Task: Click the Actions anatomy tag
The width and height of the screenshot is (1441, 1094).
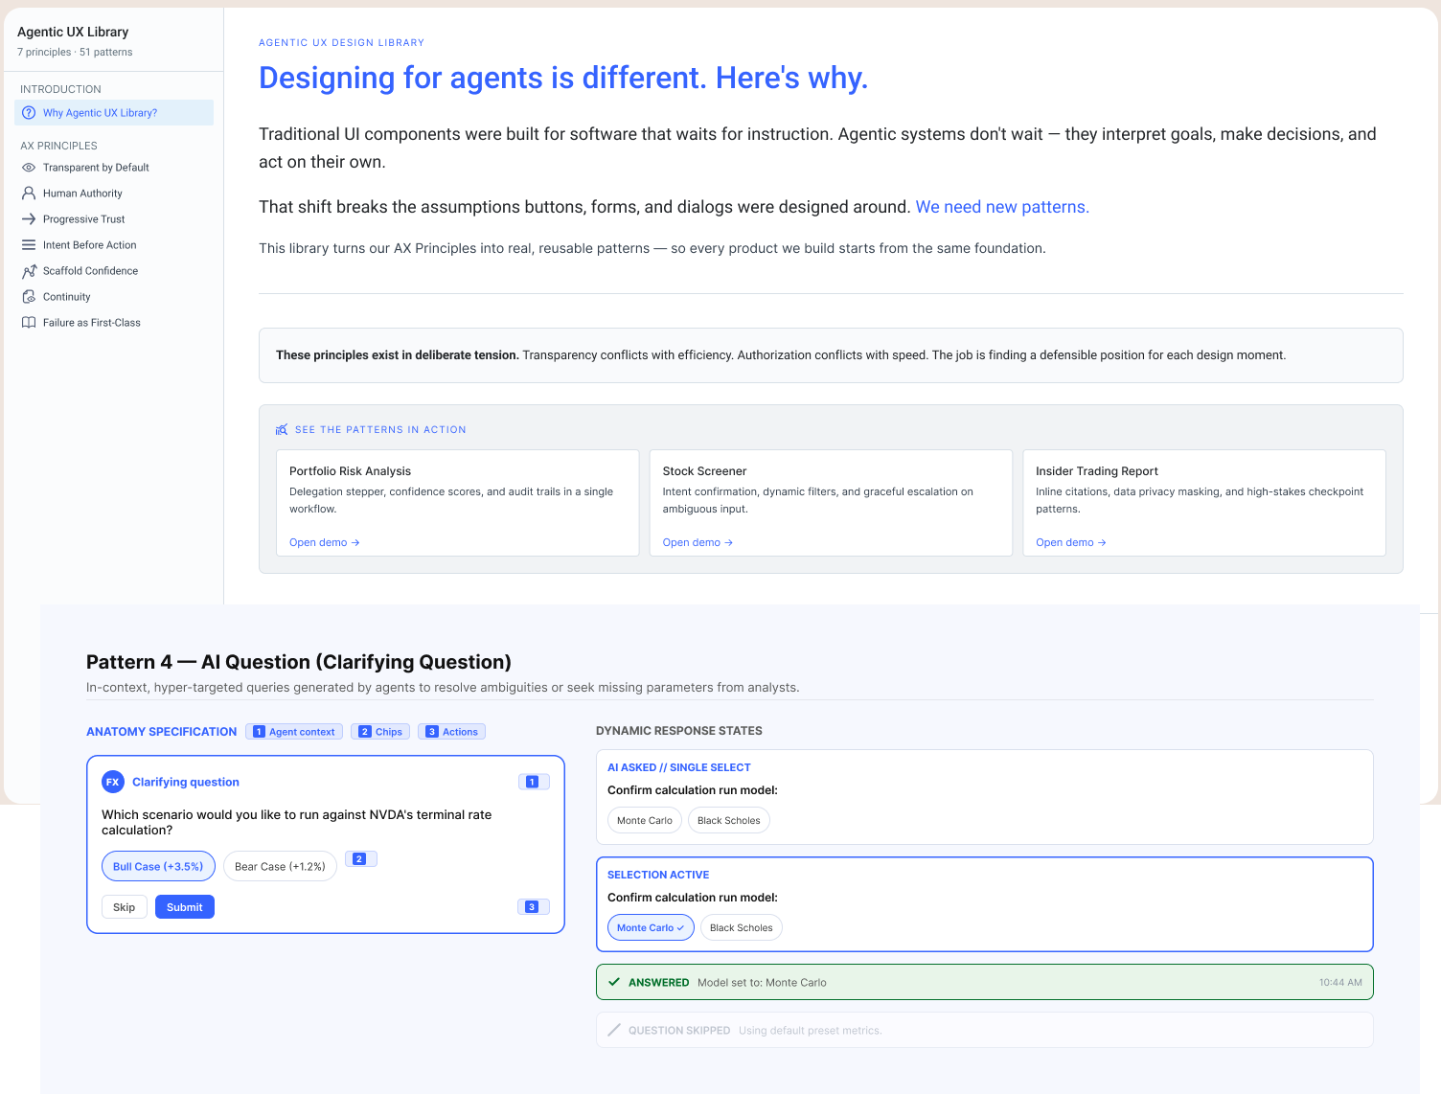Action: 452,732
